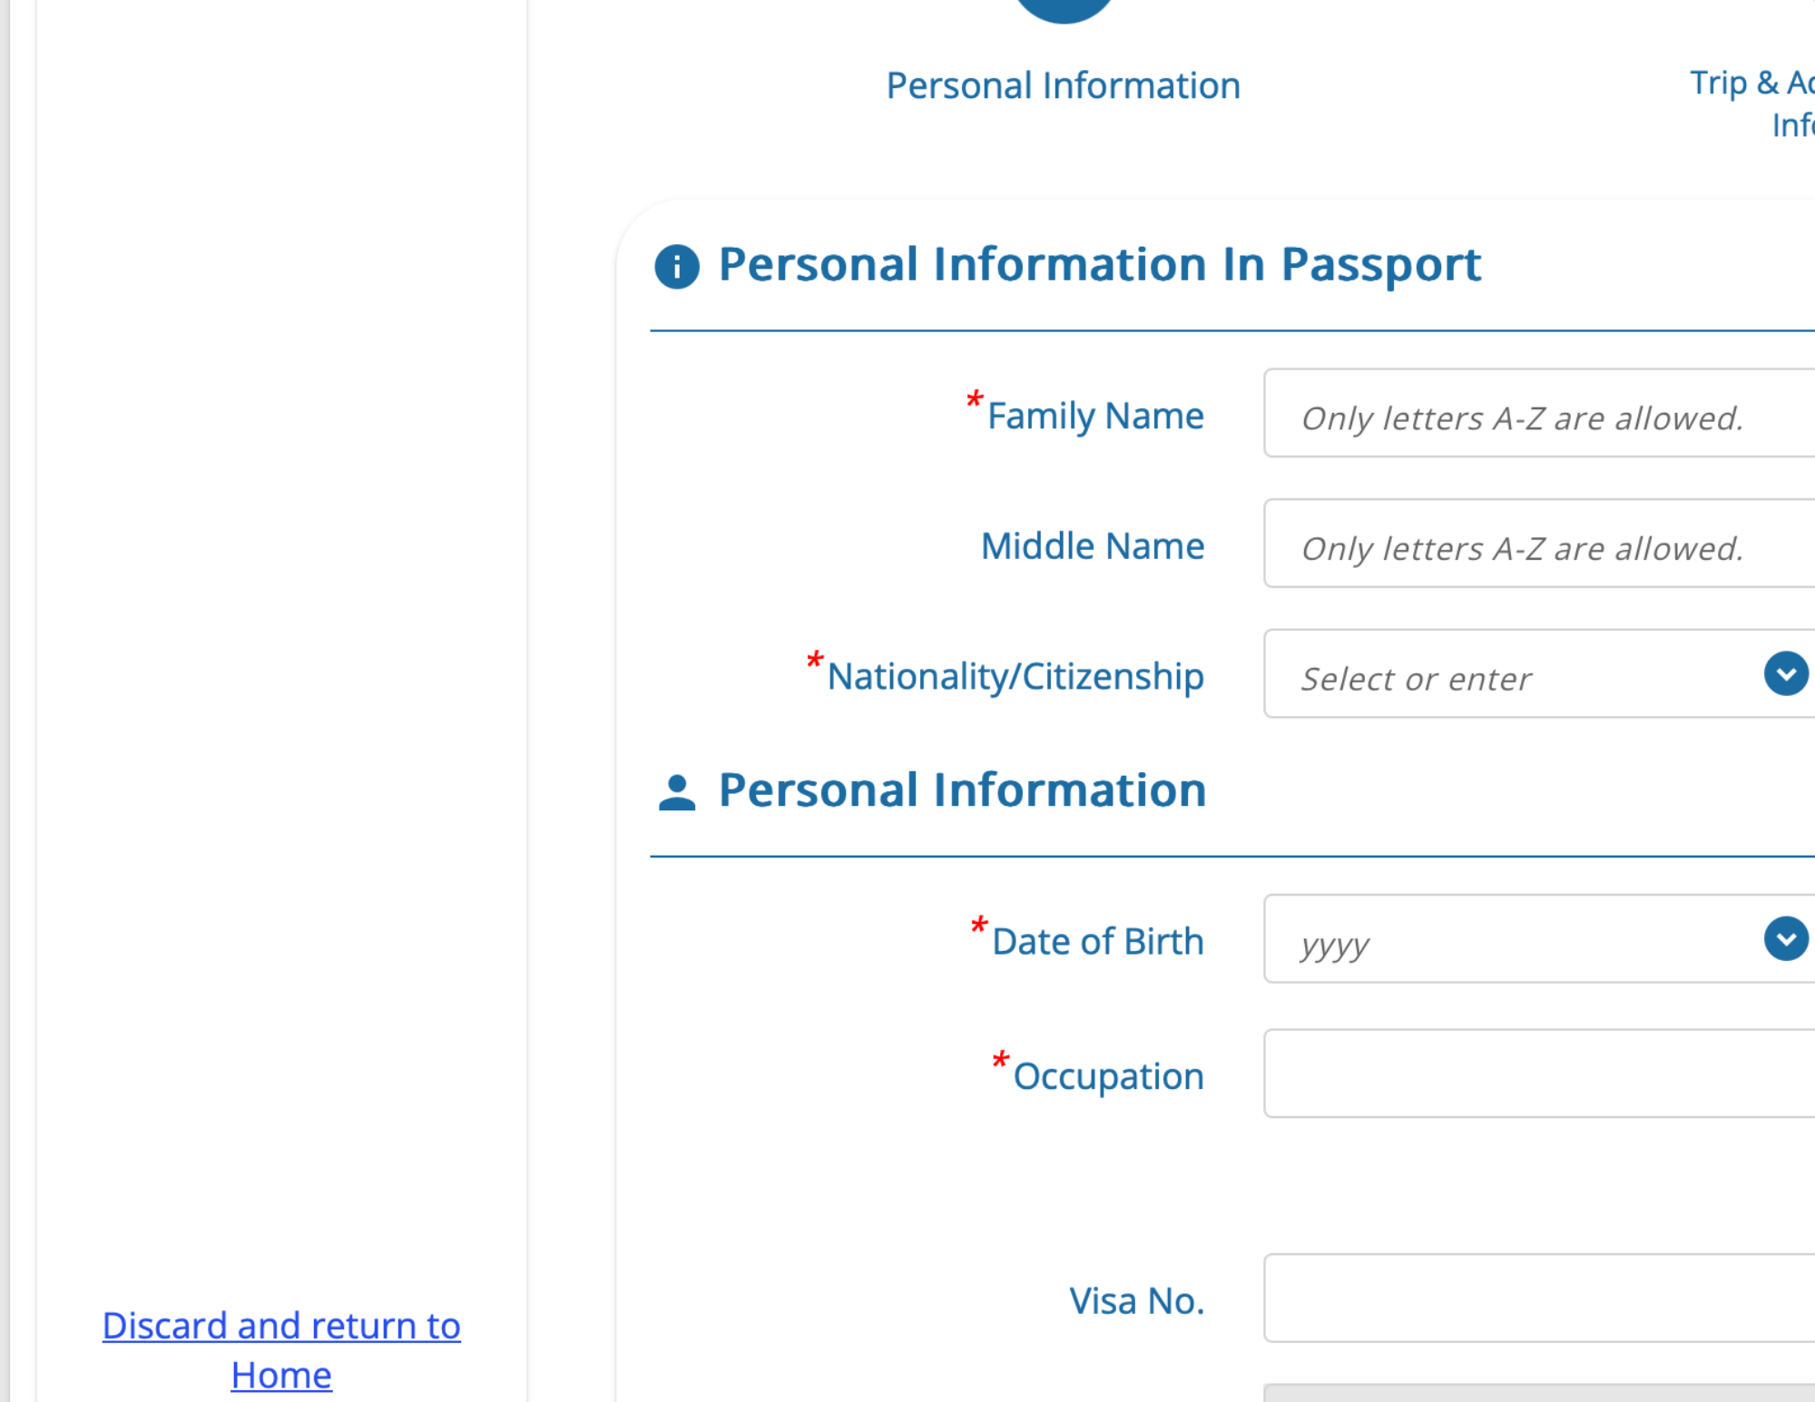Screen dimensions: 1815x1402
Task: Click the person icon beside Personal Information heading
Action: click(677, 792)
